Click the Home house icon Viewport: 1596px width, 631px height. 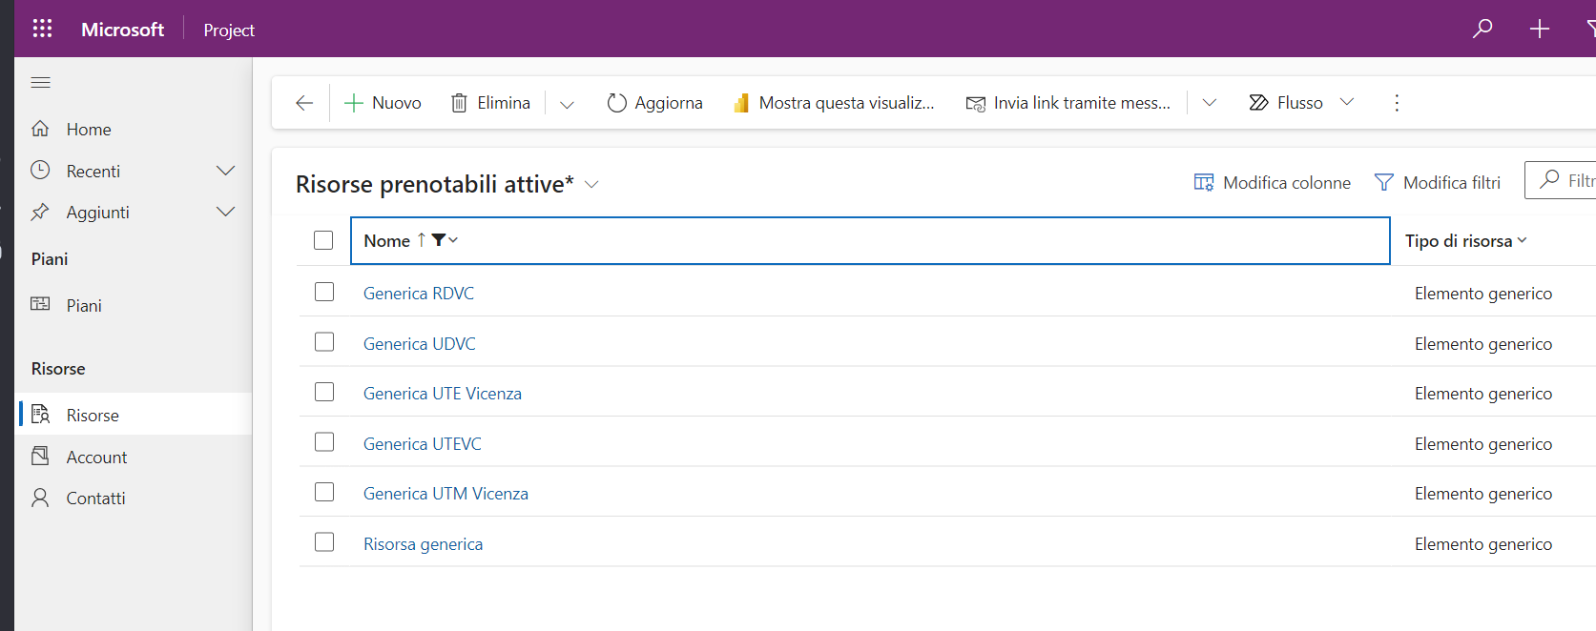tap(40, 129)
